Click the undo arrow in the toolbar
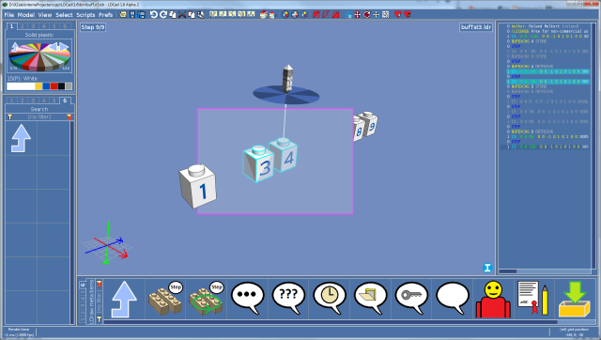The height and width of the screenshot is (340, 601). coord(153,15)
